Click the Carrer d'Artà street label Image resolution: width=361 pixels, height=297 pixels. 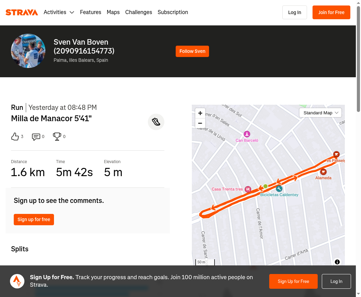296,254
